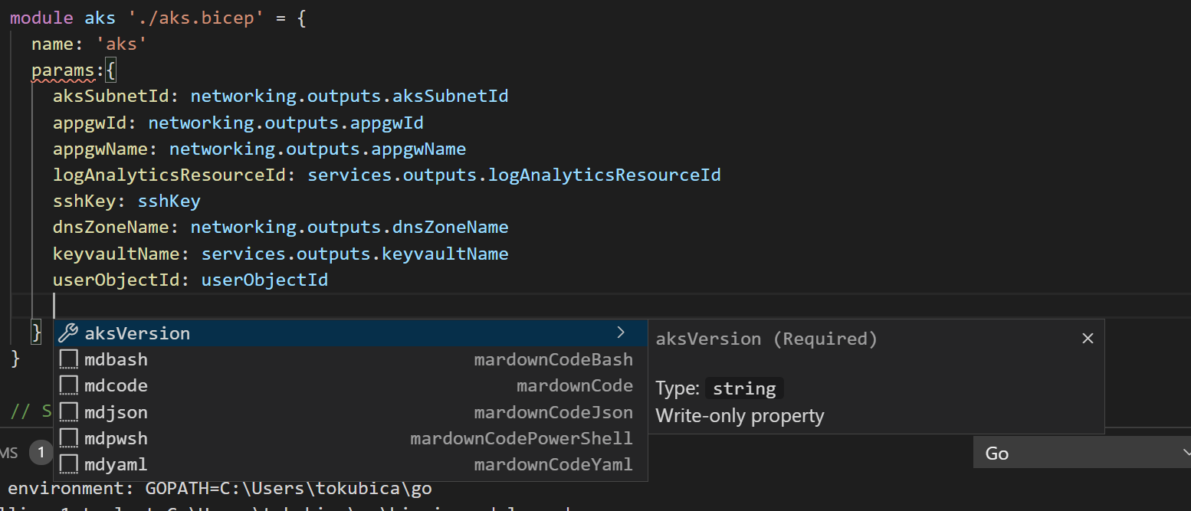Click the 'string' type label in details

tap(743, 388)
